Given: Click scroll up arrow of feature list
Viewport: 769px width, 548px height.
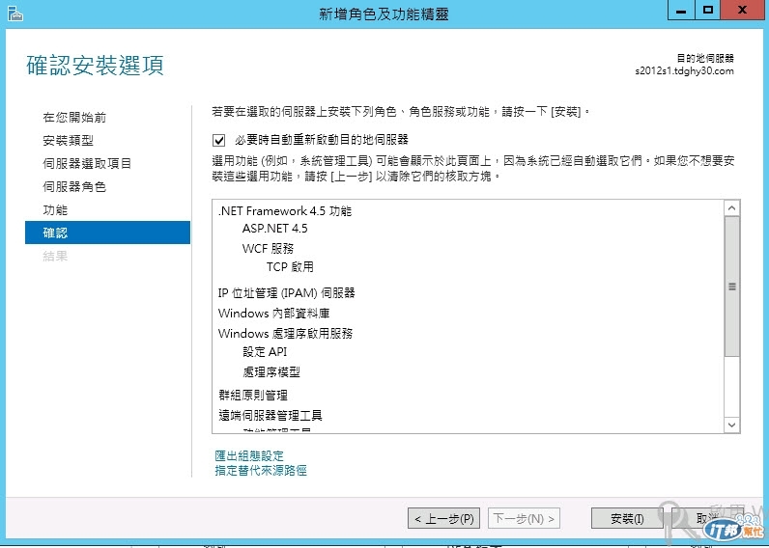Looking at the screenshot, I should [731, 208].
